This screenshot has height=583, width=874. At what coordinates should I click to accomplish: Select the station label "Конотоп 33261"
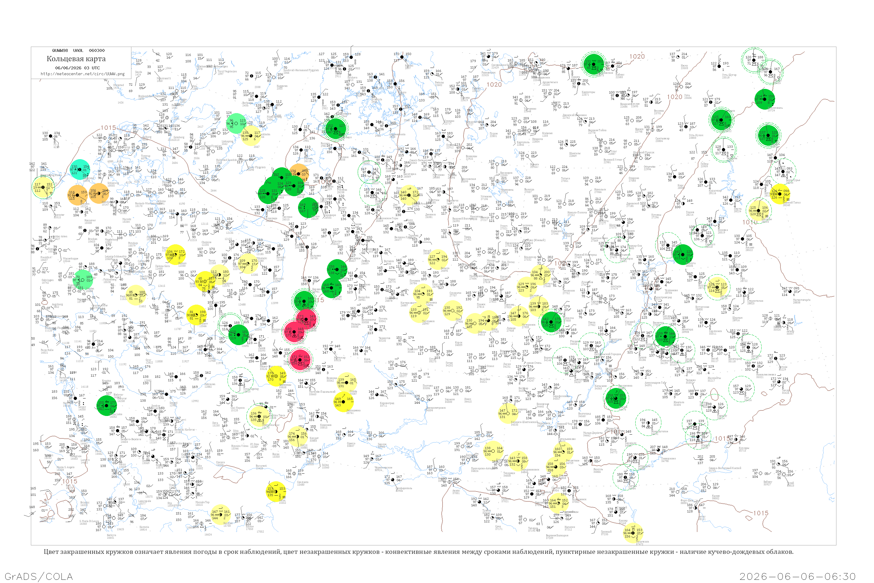coord(413,350)
